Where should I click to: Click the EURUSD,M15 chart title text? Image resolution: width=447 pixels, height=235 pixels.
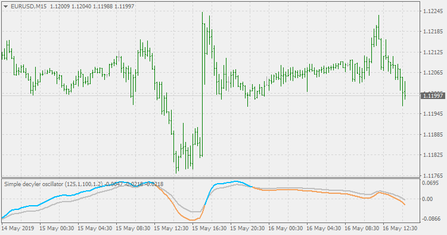pos(29,7)
